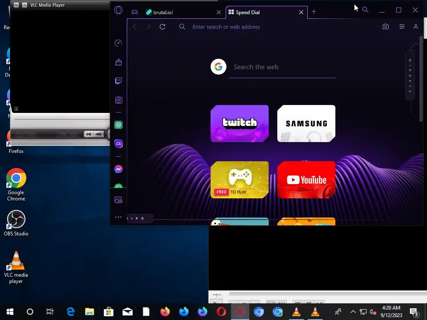This screenshot has height=320, width=427.
Task: Open Mail app from taskbar
Action: pyautogui.click(x=127, y=312)
